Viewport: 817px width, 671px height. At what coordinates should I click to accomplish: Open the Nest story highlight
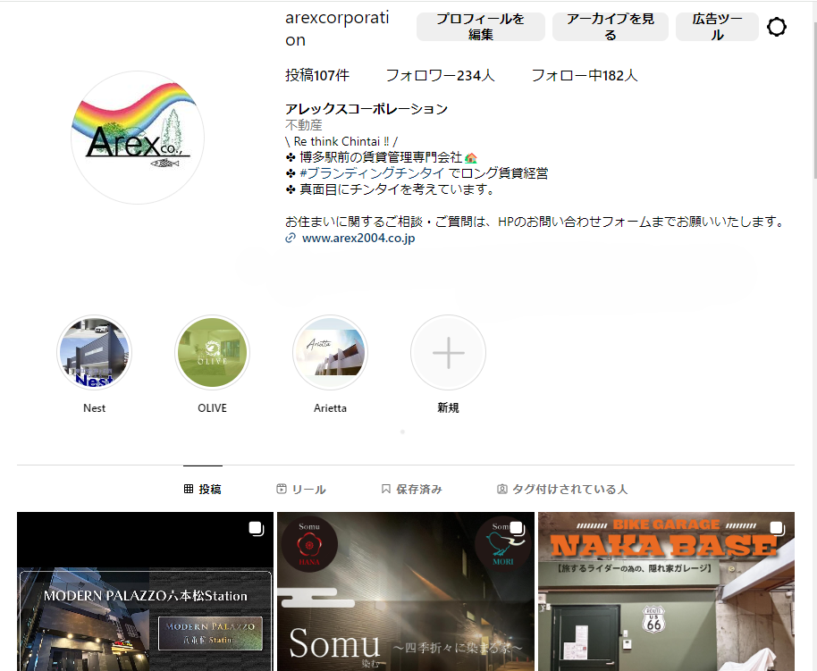pyautogui.click(x=95, y=353)
